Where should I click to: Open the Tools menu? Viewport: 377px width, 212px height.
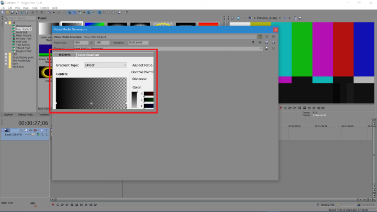point(35,8)
